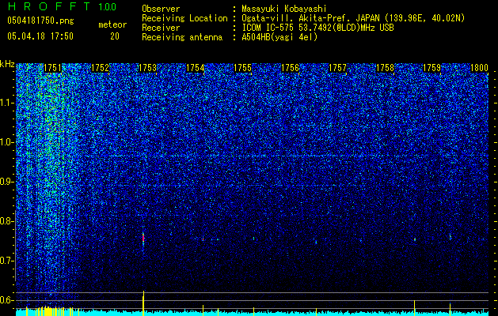Click the date stamp 05.04.18 17:50
The width and height of the screenshot is (498, 316).
coord(40,36)
